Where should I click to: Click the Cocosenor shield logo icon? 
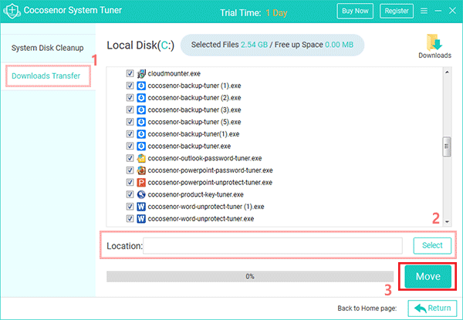[x=12, y=11]
